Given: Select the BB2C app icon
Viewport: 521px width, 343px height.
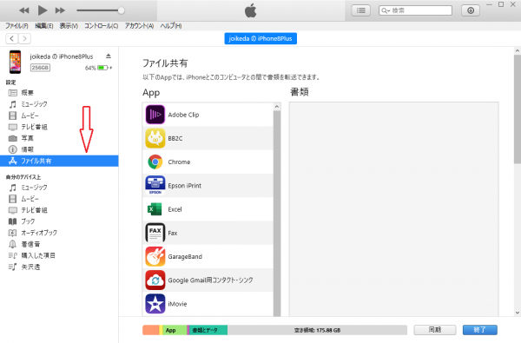Looking at the screenshot, I should point(155,138).
